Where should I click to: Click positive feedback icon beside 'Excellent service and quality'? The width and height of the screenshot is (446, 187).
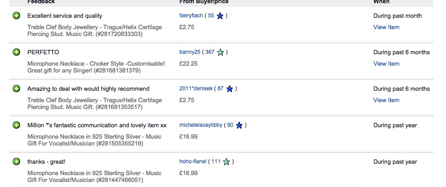coord(16,16)
